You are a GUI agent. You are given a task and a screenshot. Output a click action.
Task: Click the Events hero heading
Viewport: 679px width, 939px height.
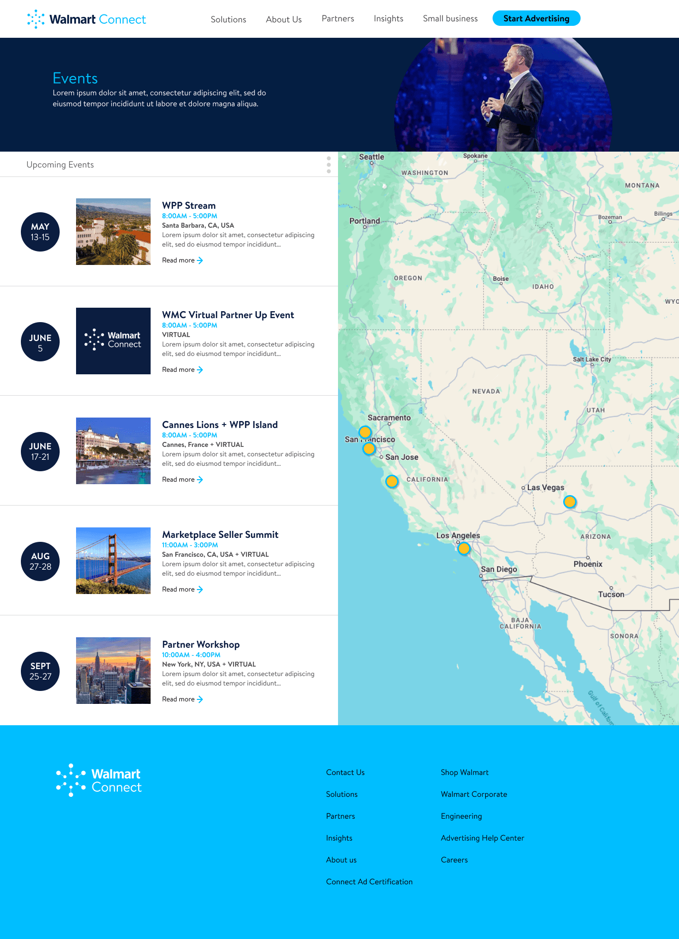click(x=75, y=78)
